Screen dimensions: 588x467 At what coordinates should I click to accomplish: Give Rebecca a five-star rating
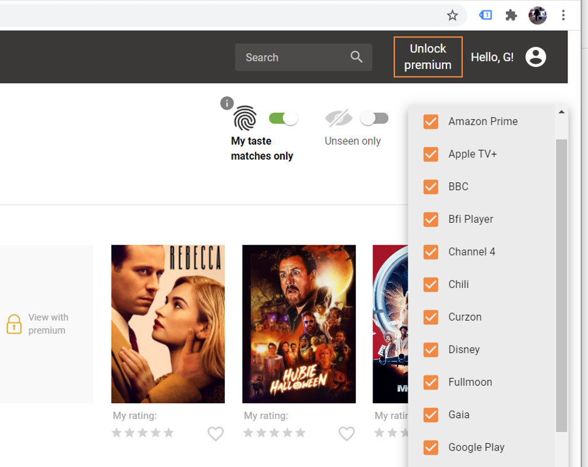(x=169, y=432)
